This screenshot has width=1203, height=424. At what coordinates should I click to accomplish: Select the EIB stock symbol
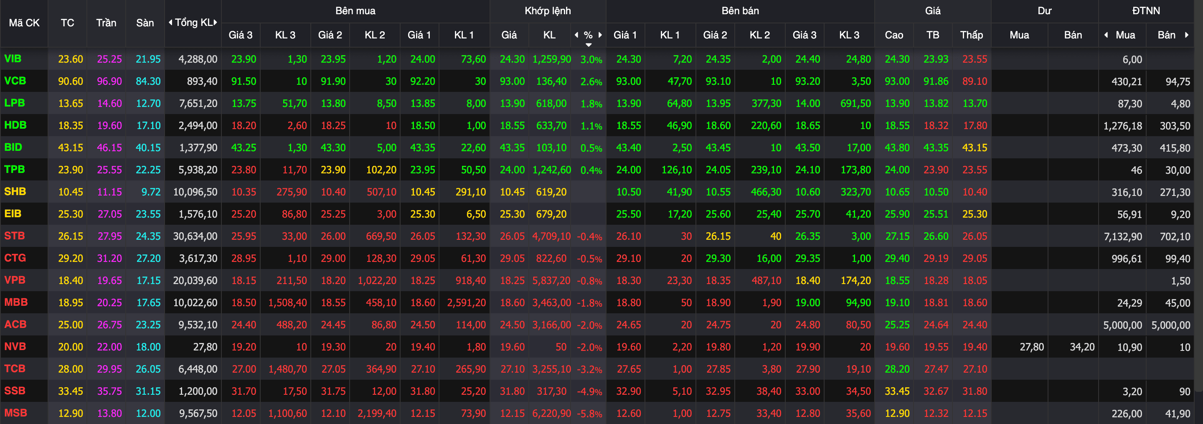pos(13,213)
